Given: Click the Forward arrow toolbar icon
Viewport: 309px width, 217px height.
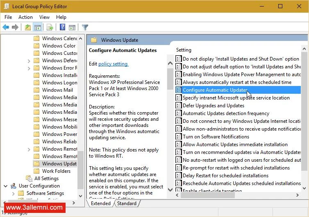Looking at the screenshot, I should (x=15, y=27).
